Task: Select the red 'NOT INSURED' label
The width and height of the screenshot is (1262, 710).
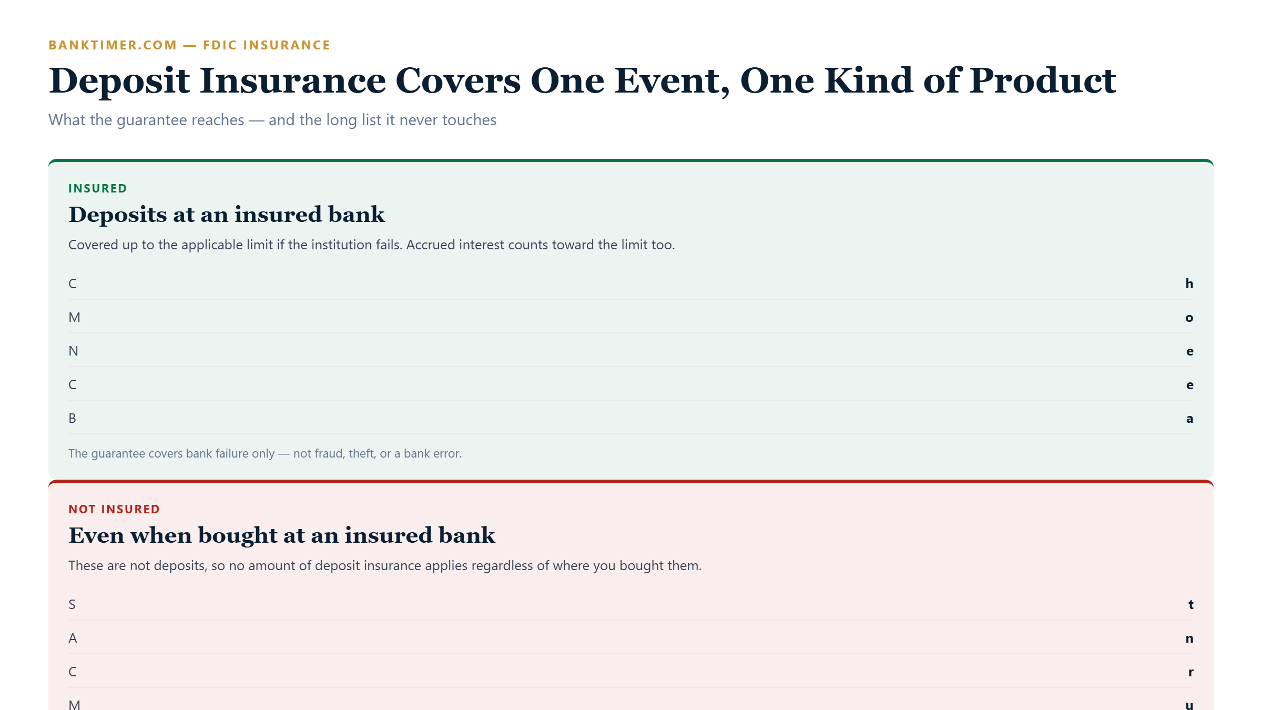Action: [x=114, y=509]
